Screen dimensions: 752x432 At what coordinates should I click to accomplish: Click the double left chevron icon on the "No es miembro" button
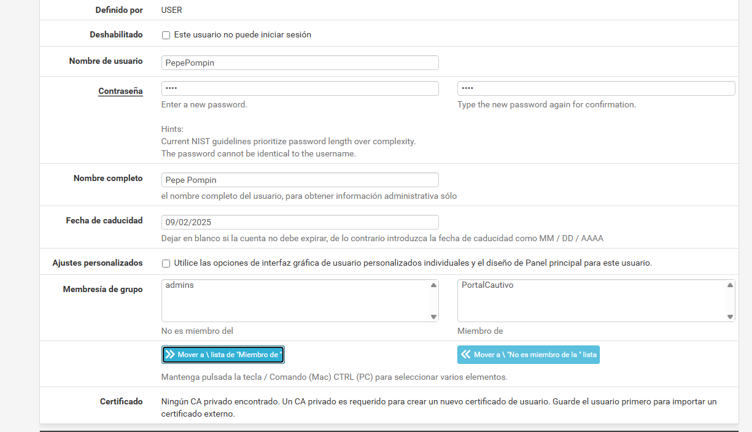[x=466, y=355]
